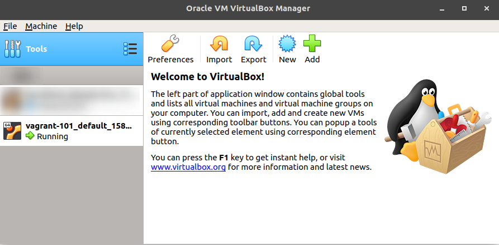Open the Preferences toolbar button
499x245 pixels.
tap(170, 50)
